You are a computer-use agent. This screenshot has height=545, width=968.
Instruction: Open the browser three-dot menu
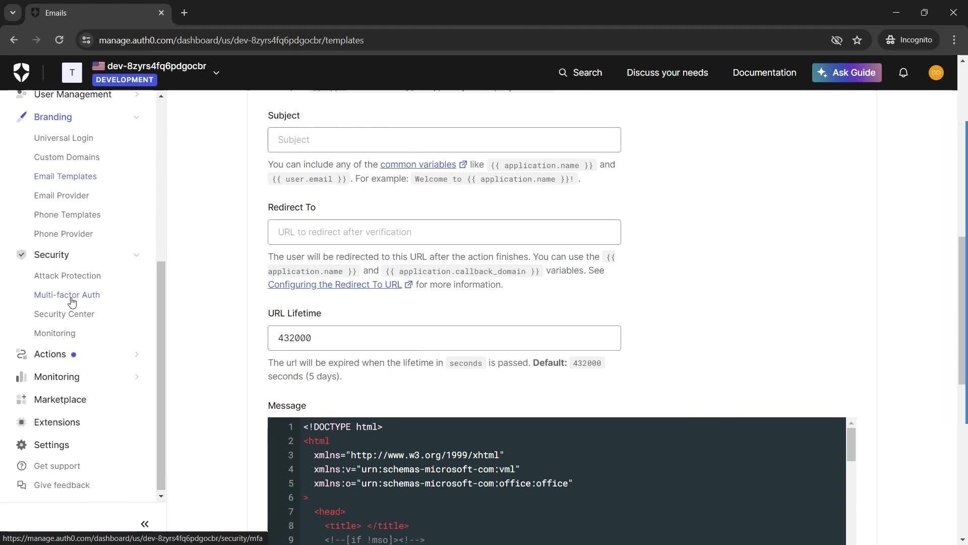click(x=954, y=40)
